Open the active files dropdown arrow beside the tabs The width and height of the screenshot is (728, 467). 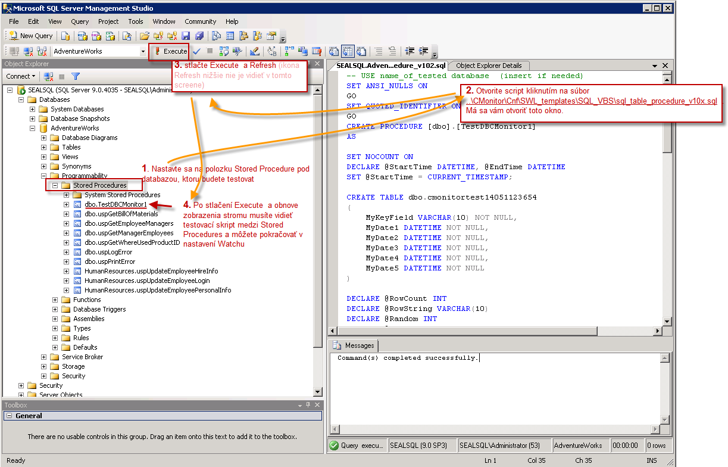tap(655, 66)
